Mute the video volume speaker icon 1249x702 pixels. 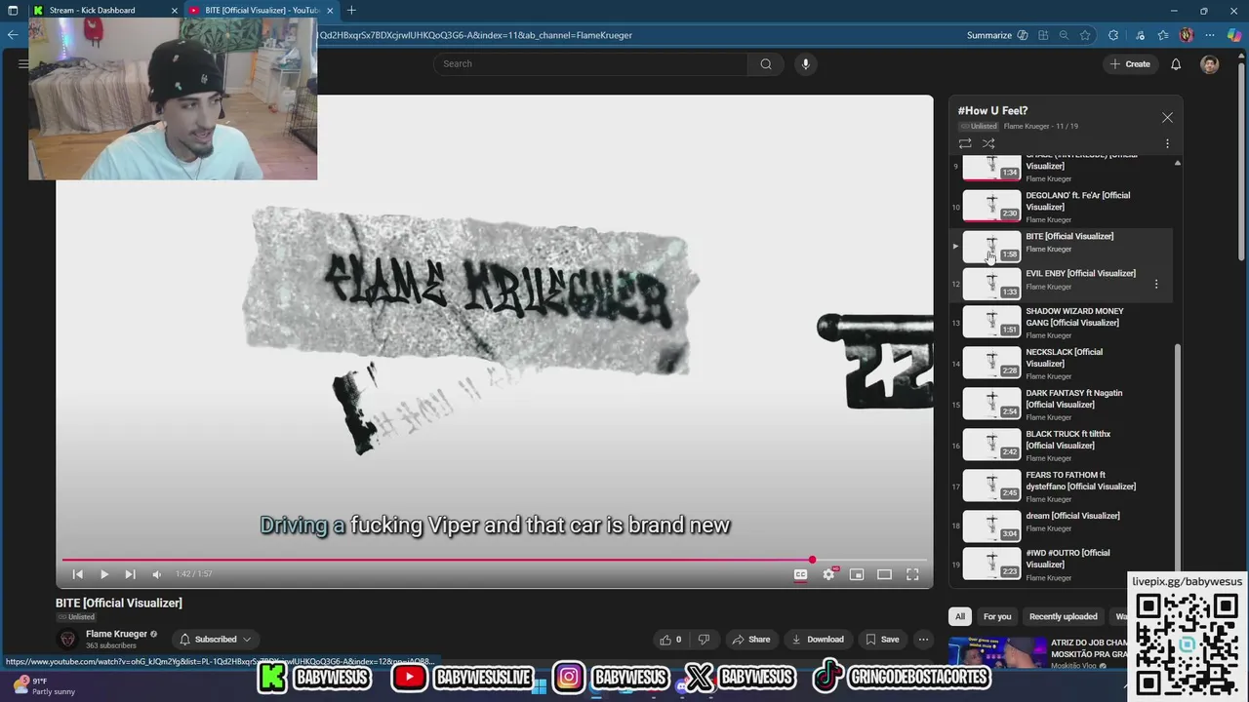click(x=156, y=574)
